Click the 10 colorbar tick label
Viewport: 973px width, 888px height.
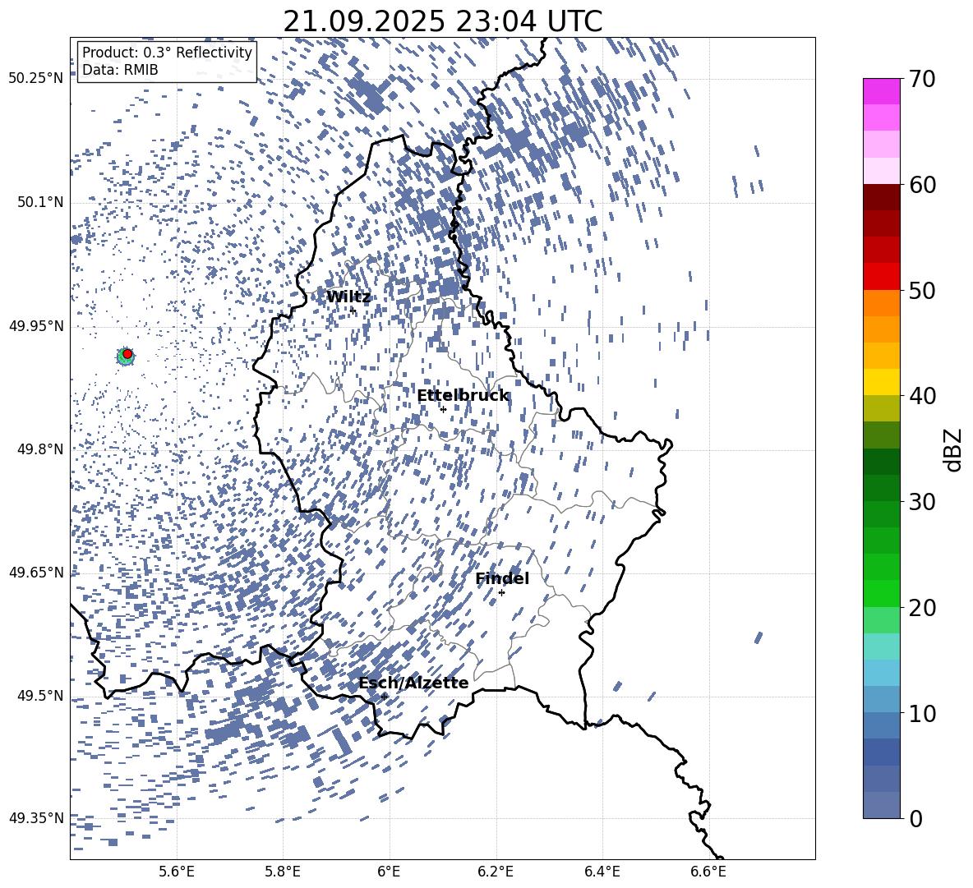[921, 713]
